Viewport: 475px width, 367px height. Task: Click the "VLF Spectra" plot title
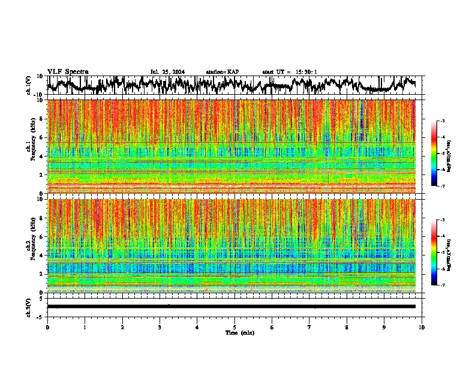[x=68, y=71]
